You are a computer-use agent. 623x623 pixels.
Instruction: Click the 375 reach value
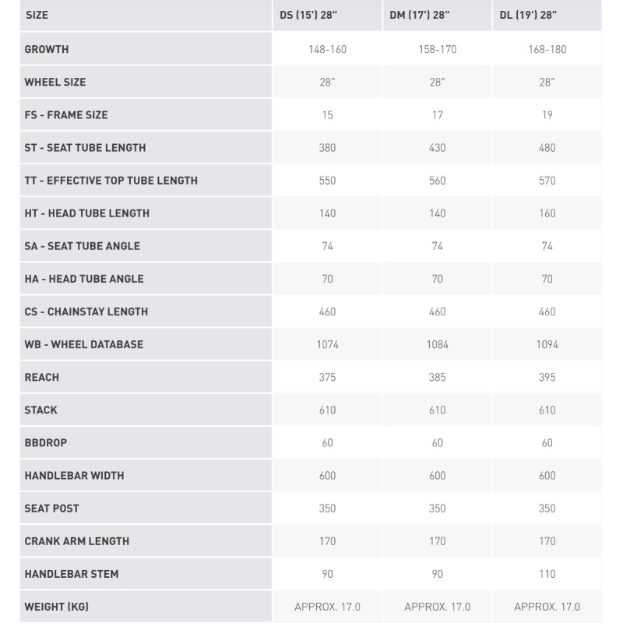click(327, 377)
